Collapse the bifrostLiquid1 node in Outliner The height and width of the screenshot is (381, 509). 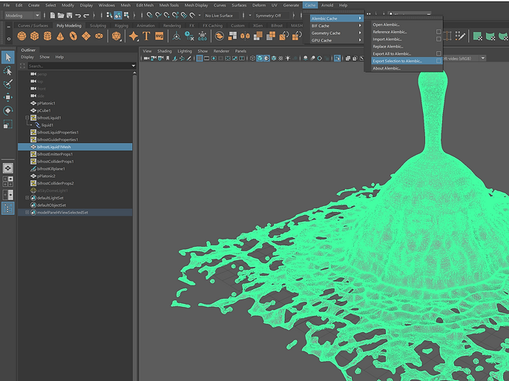click(27, 118)
